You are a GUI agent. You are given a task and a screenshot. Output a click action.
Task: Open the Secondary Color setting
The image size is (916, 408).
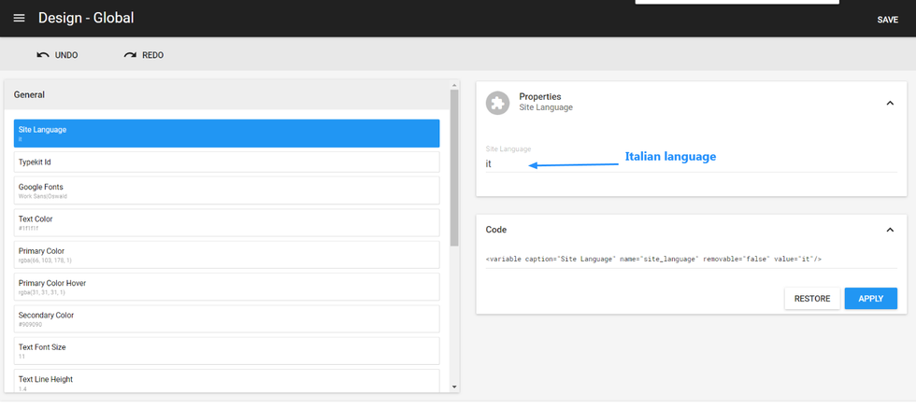(x=226, y=318)
